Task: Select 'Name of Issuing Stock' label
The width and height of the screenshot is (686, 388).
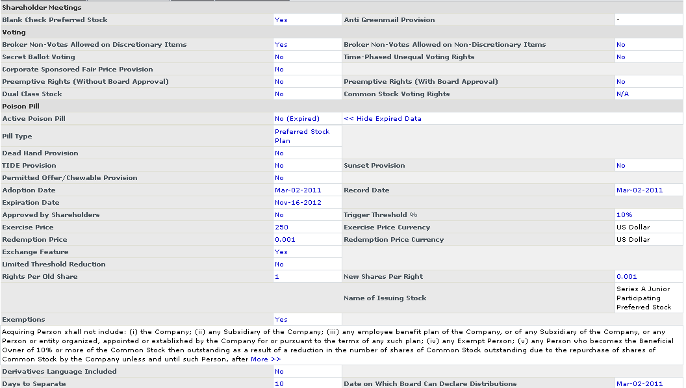Action: (x=385, y=298)
